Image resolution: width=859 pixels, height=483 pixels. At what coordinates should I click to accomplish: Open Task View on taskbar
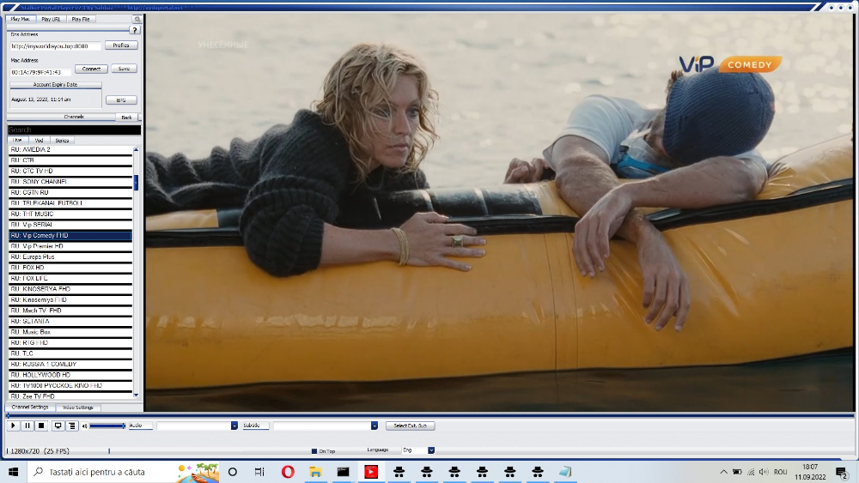(x=259, y=472)
